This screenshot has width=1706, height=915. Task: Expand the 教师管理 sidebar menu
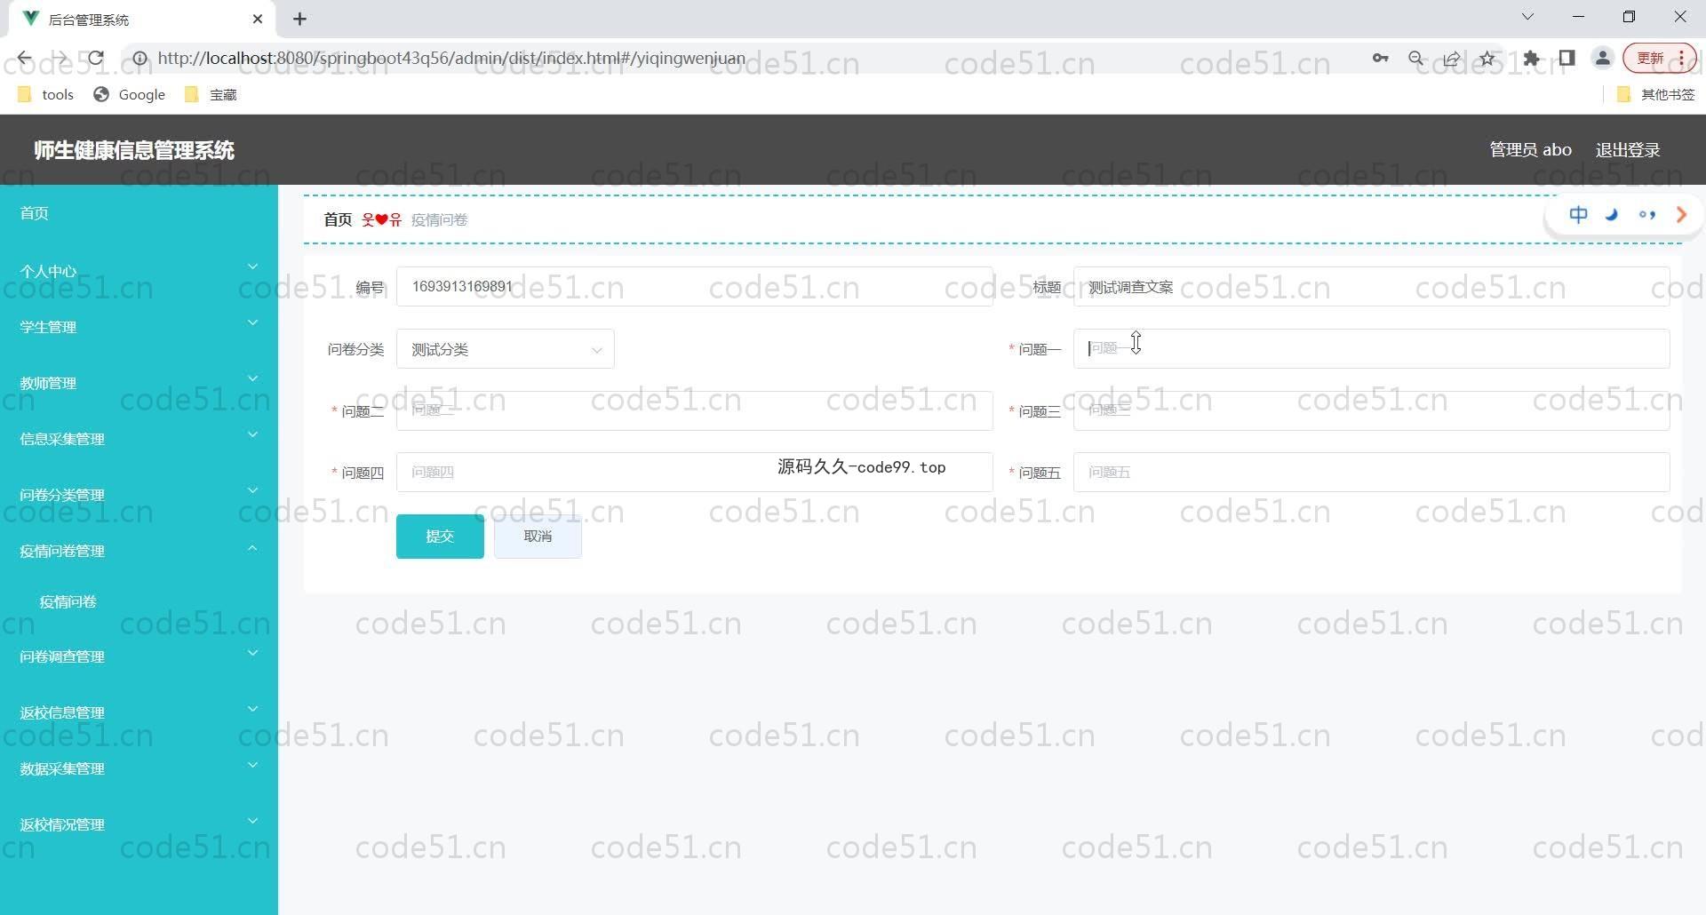pos(139,383)
